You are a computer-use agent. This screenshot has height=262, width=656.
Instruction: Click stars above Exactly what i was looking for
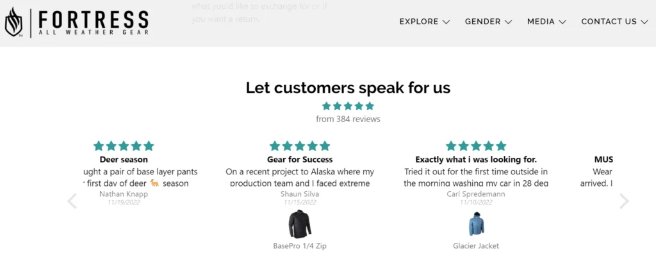click(x=476, y=146)
